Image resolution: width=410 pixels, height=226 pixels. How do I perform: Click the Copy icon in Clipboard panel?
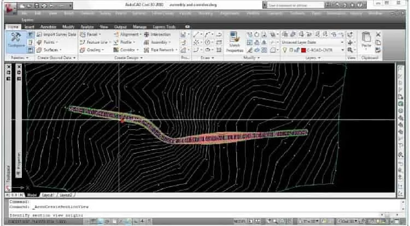(x=378, y=42)
